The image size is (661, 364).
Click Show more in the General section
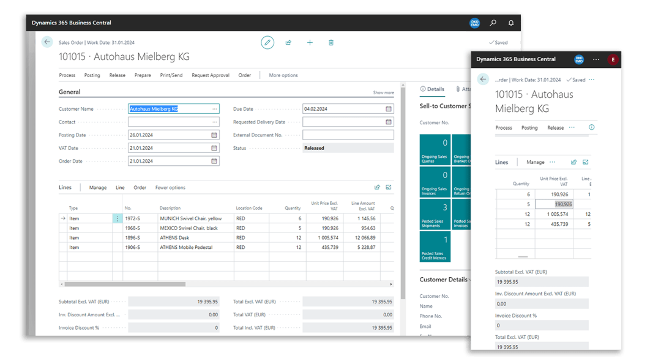(x=383, y=93)
